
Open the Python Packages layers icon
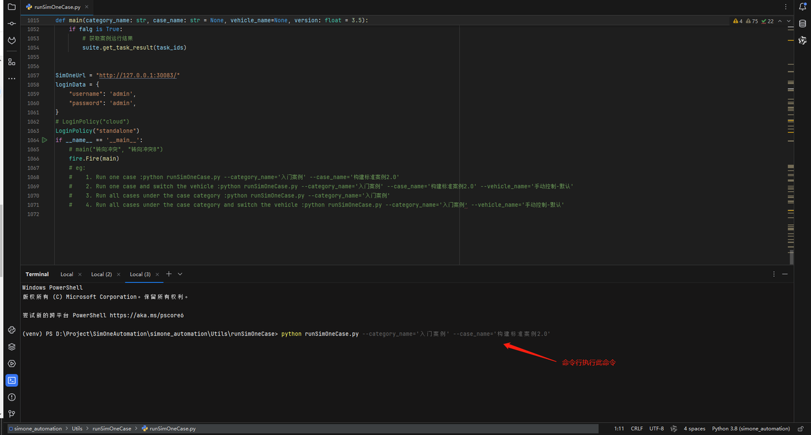click(x=11, y=347)
